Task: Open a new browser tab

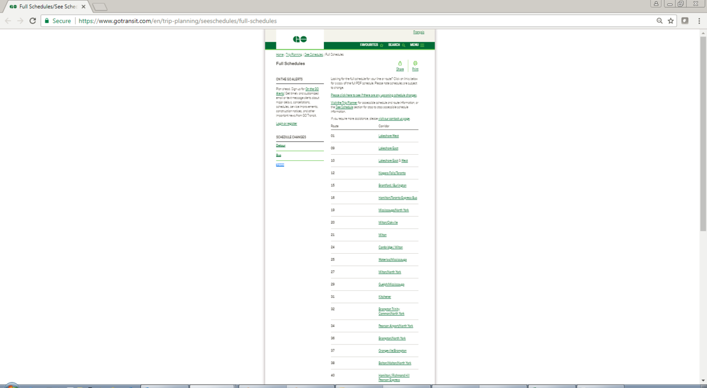Action: pos(99,7)
